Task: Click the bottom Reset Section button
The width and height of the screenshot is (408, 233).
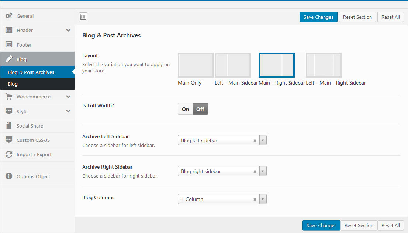Action: [x=359, y=226]
